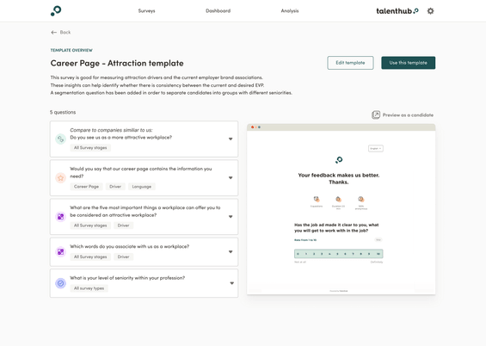Image resolution: width=486 pixels, height=346 pixels.
Task: Click the Talenthub logo at top left
Action: (56, 11)
